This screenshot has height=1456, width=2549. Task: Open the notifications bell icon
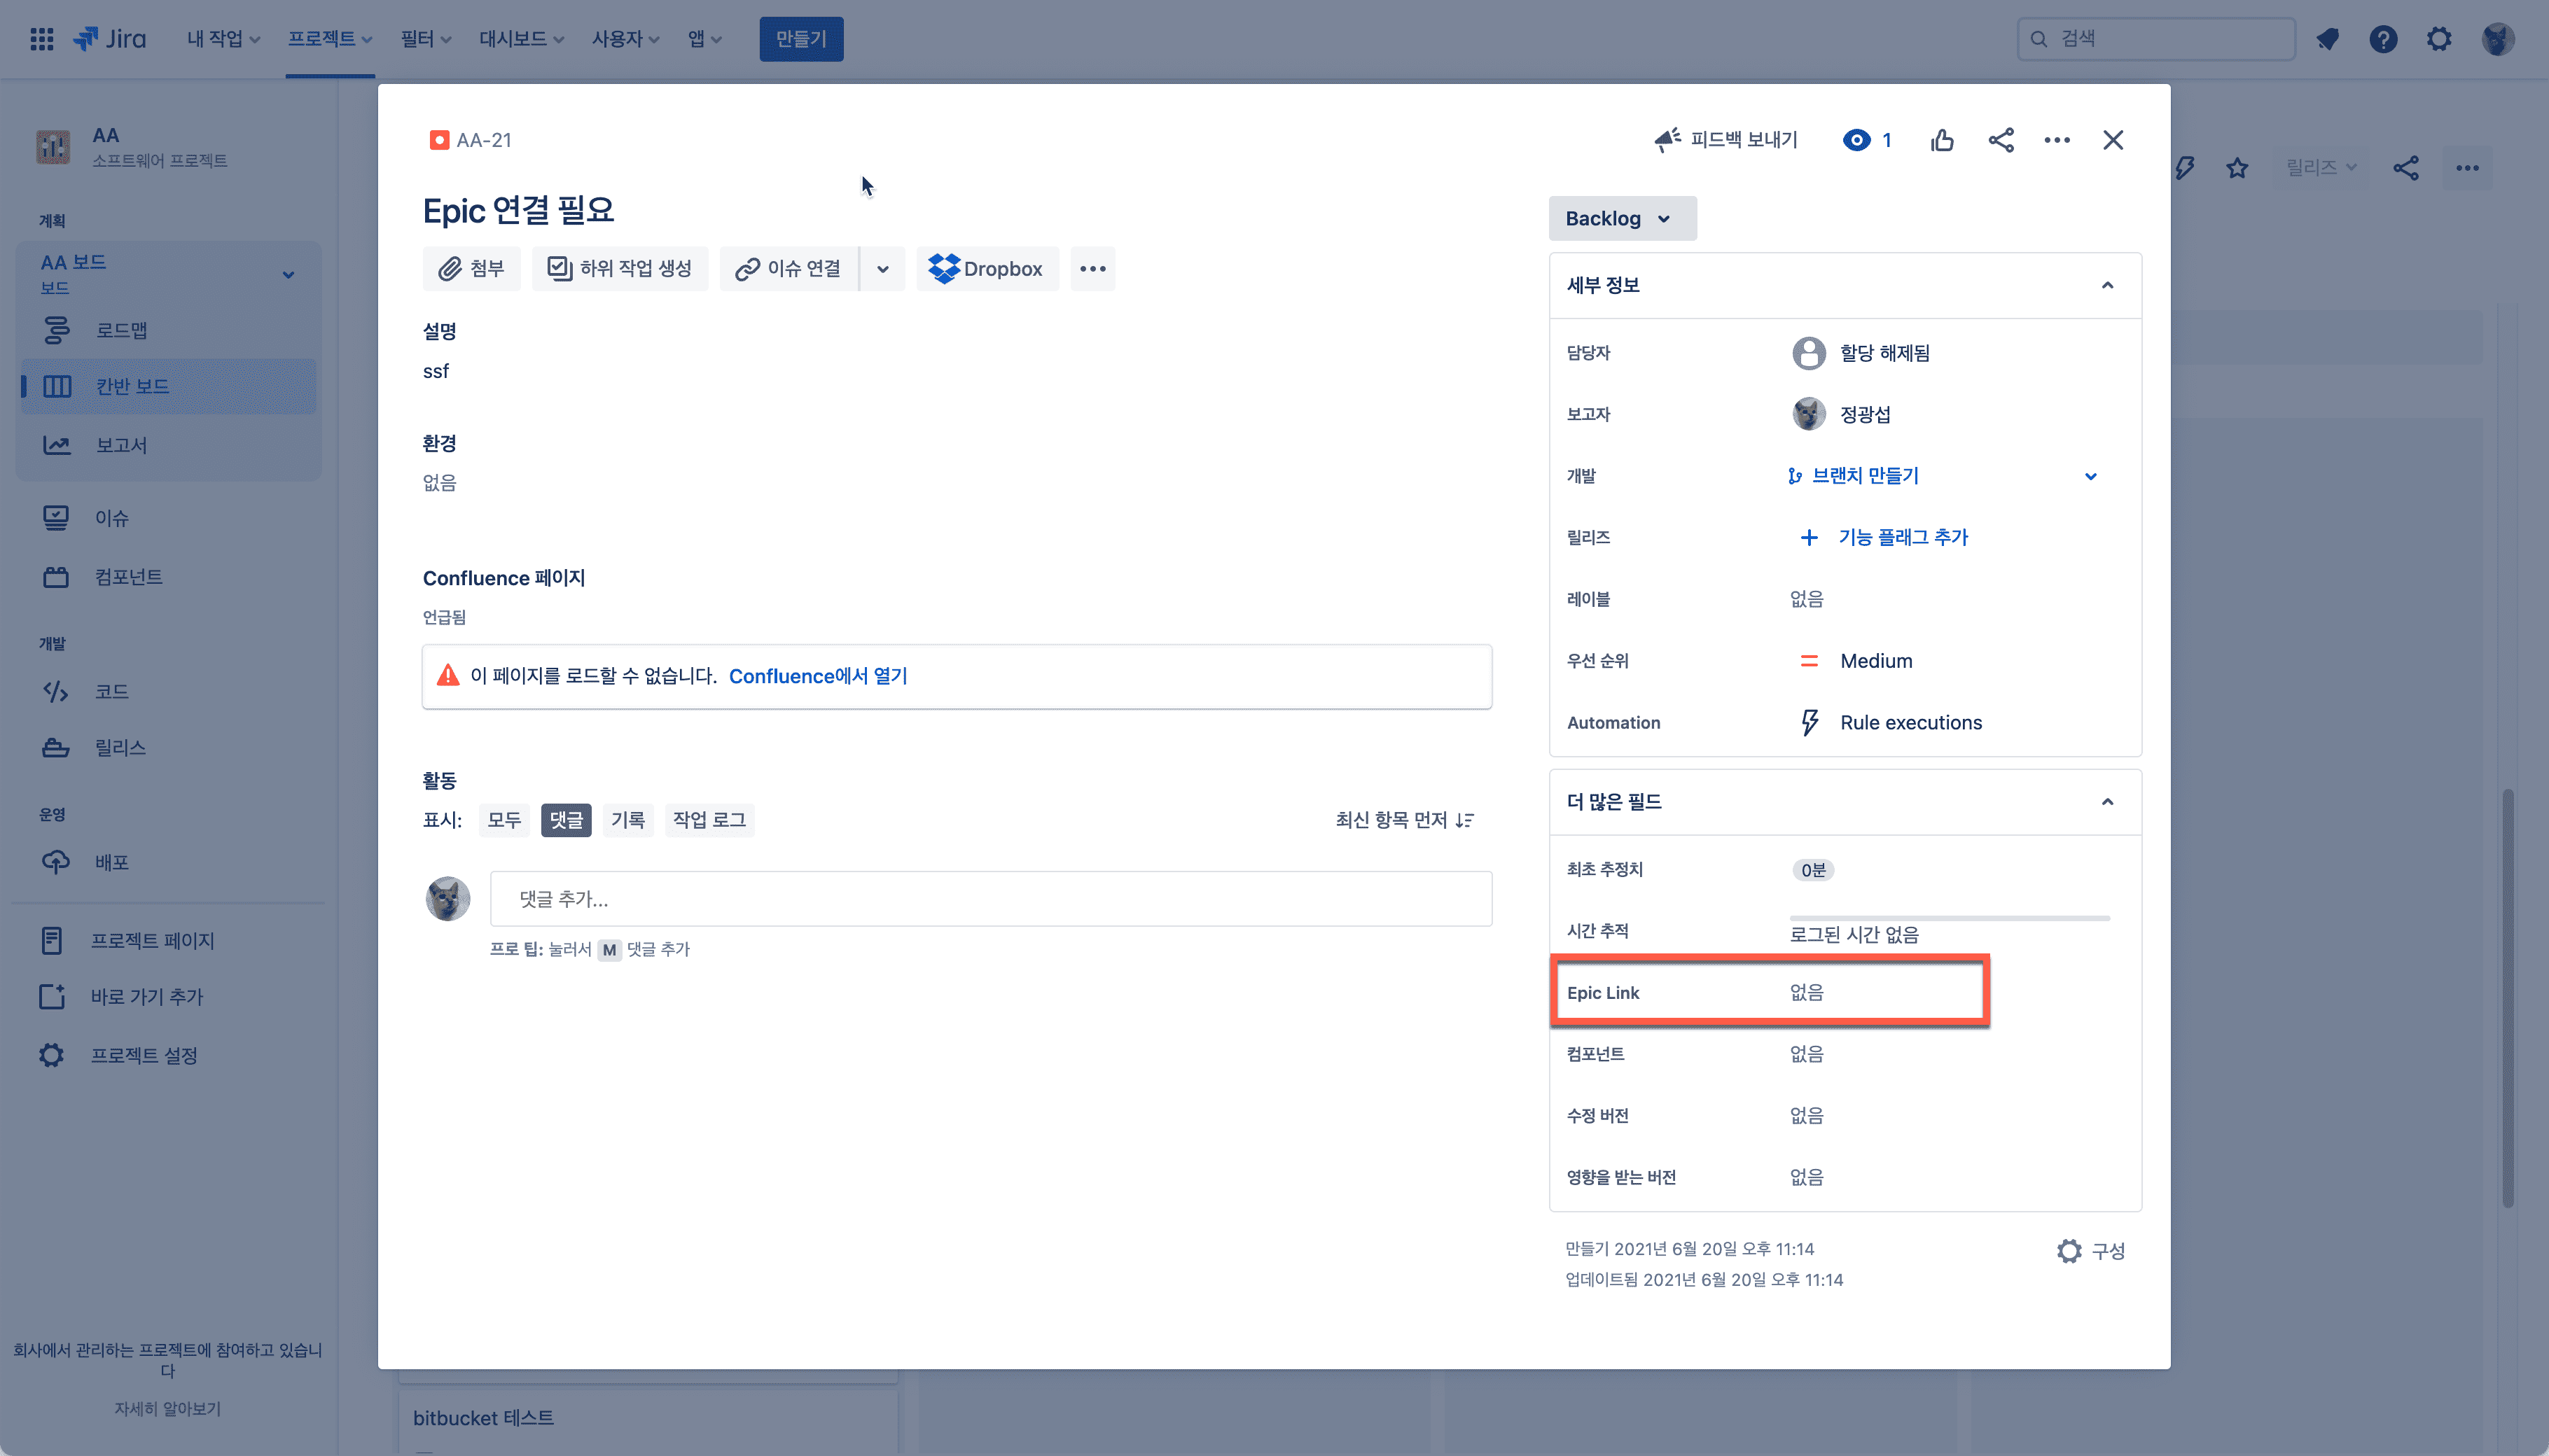pyautogui.click(x=2328, y=39)
